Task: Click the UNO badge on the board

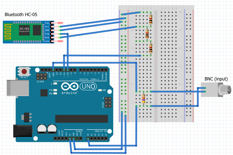Action: coord(88,86)
